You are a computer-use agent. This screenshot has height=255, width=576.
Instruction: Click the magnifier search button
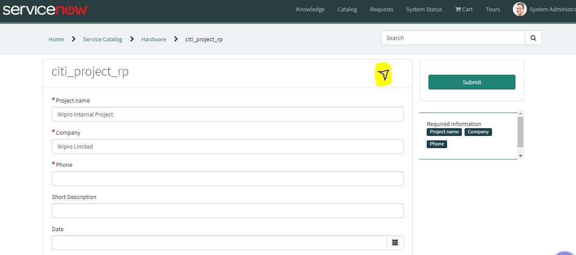coord(533,38)
